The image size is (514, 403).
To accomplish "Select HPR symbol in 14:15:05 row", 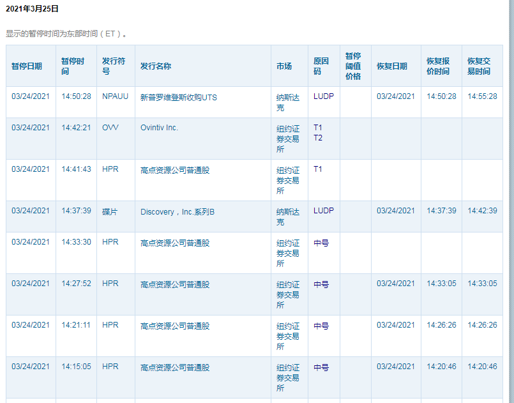I will click(x=110, y=366).
